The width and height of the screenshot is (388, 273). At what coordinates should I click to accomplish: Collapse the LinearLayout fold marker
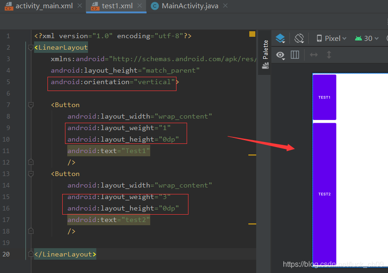point(31,47)
